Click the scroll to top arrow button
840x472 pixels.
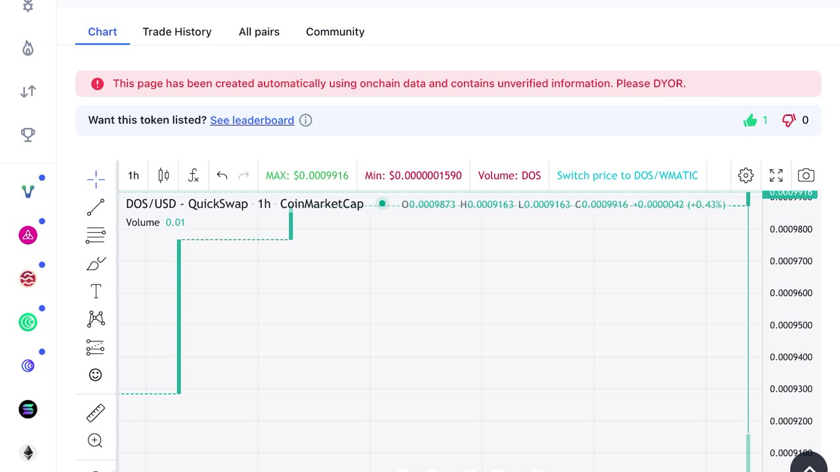click(x=809, y=466)
